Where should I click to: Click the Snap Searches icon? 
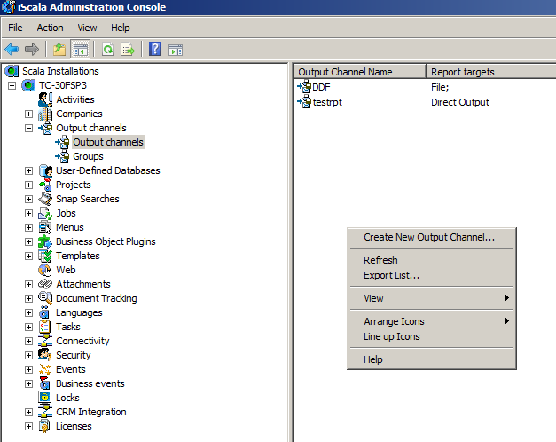pyautogui.click(x=45, y=199)
